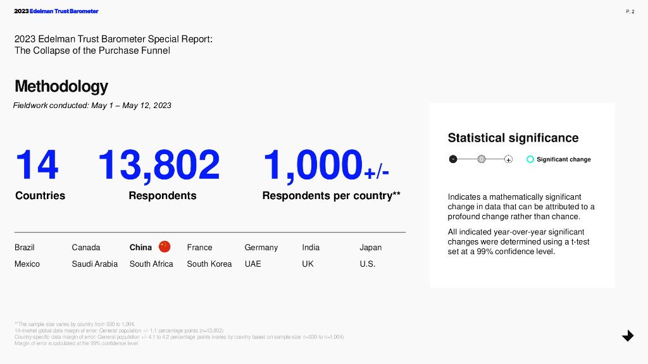Click the black minus circle on scale

click(453, 159)
